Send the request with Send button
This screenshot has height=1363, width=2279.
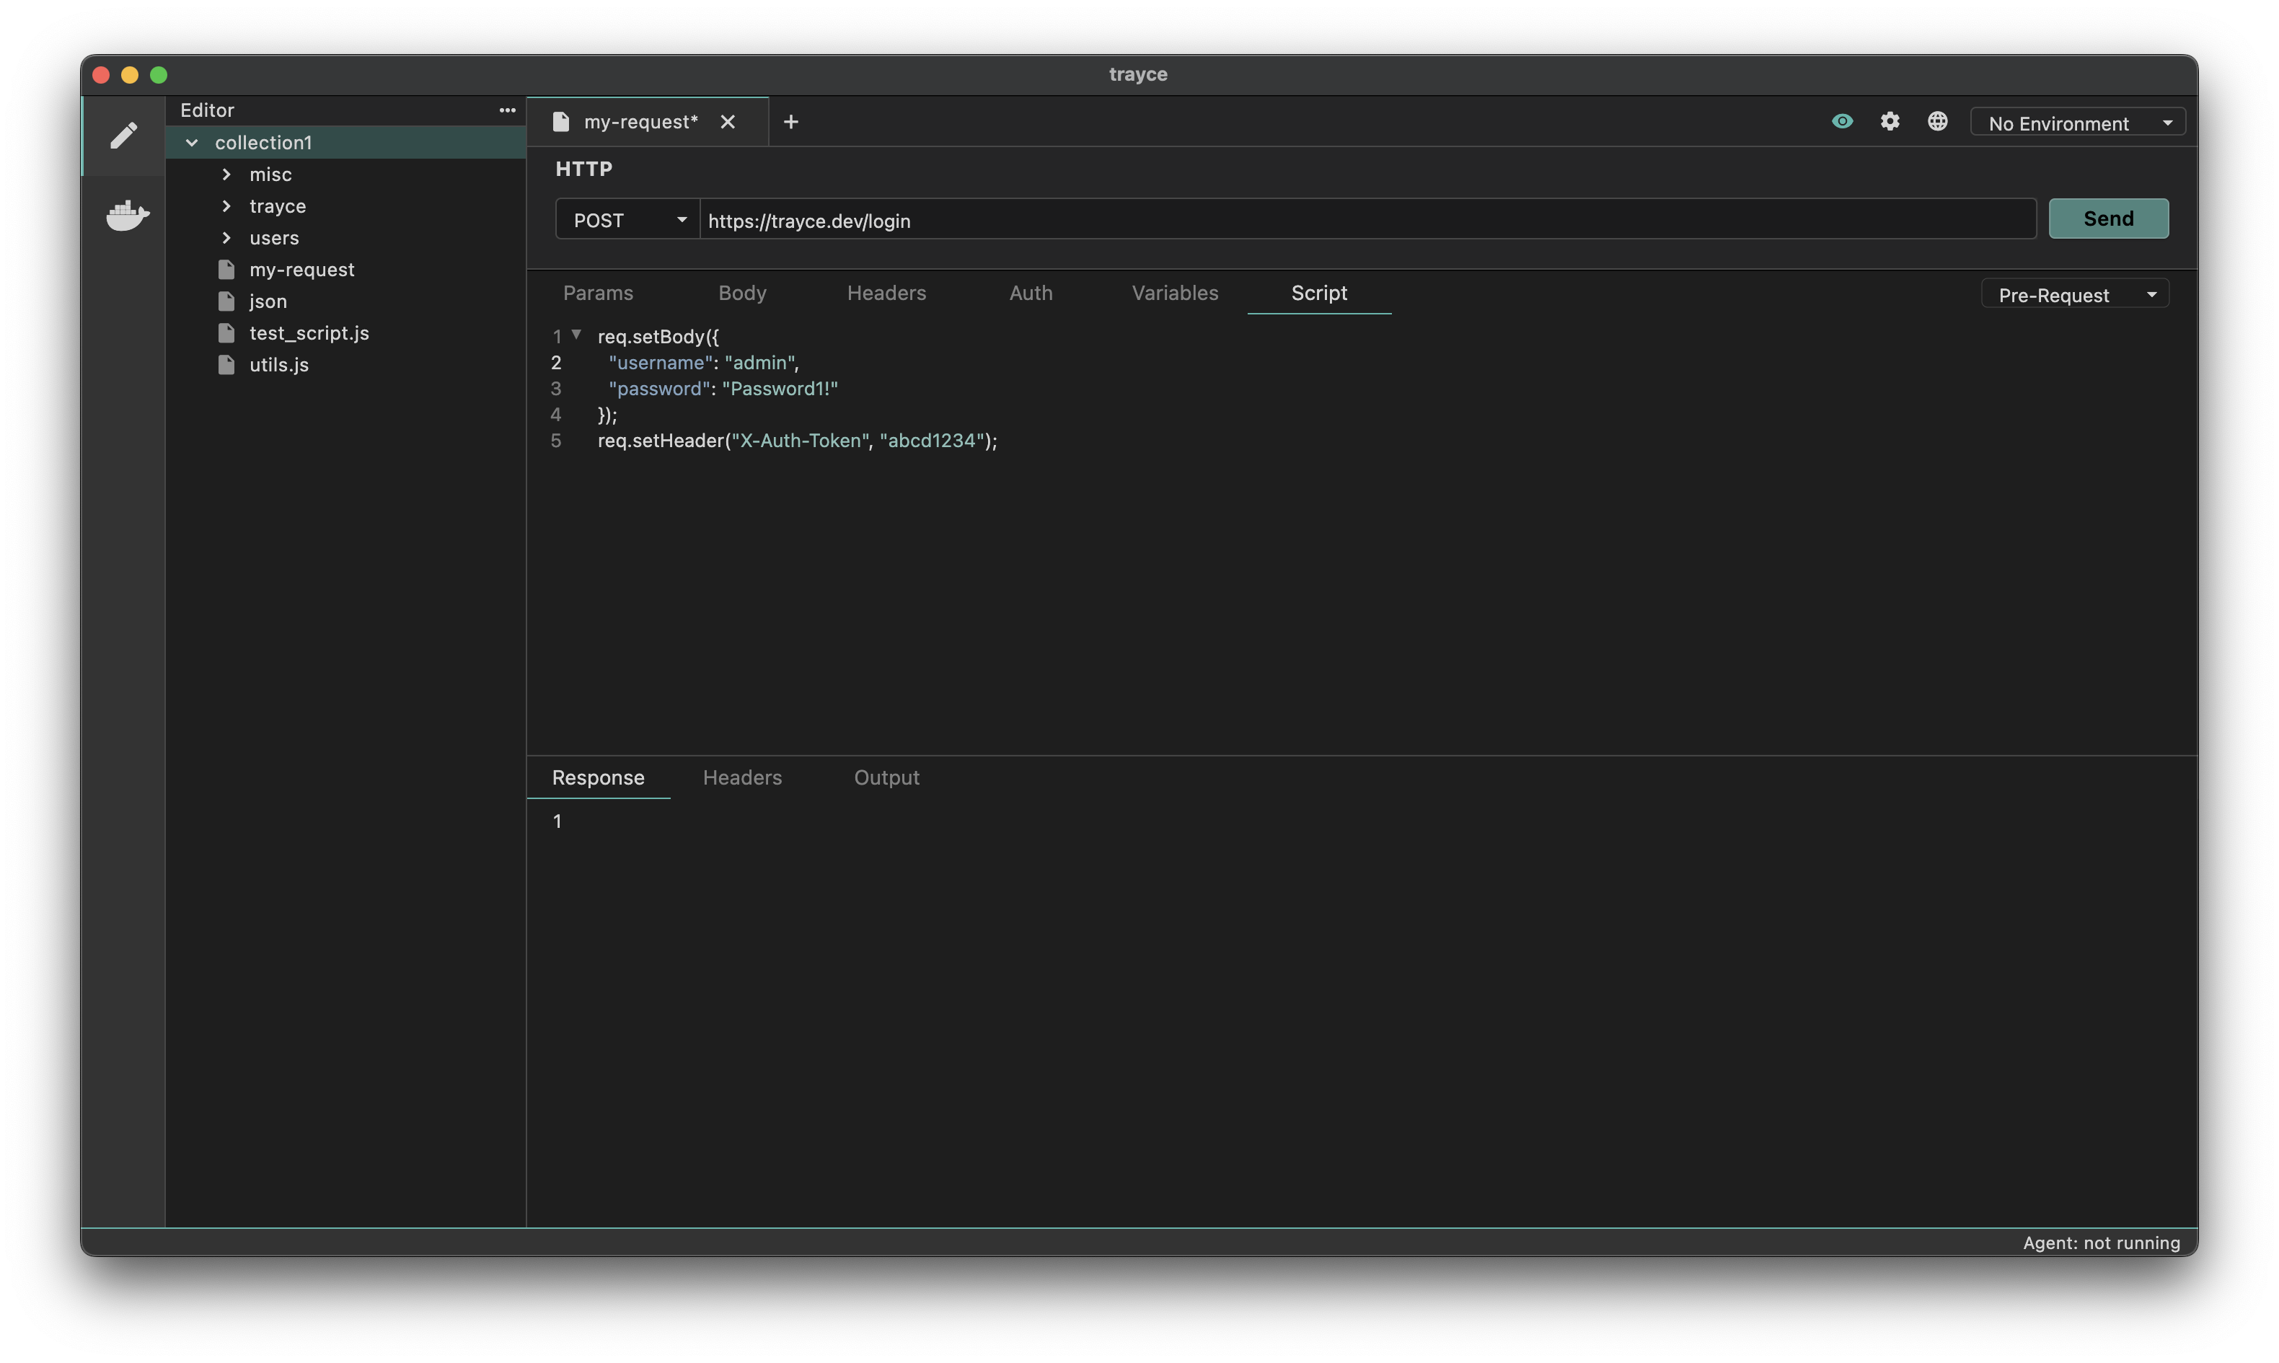click(2108, 219)
